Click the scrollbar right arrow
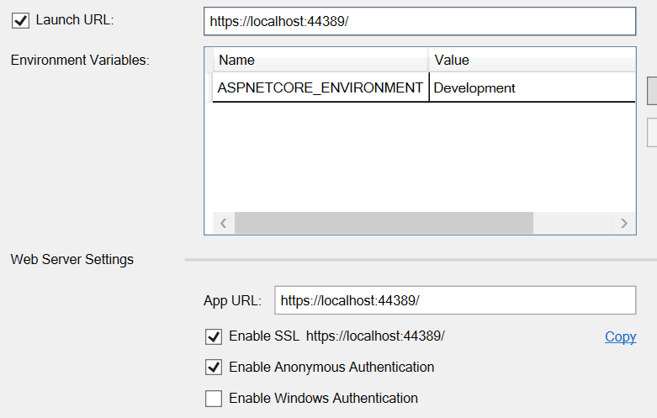The image size is (657, 418). 623,223
